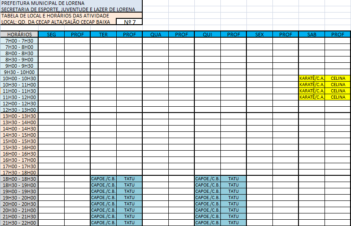Select the 9H30 - 10H00 time row
The width and height of the screenshot is (351, 226).
pos(19,72)
